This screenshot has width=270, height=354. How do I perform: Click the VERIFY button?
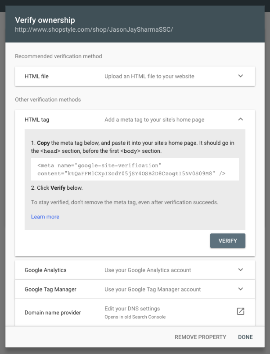click(x=227, y=241)
